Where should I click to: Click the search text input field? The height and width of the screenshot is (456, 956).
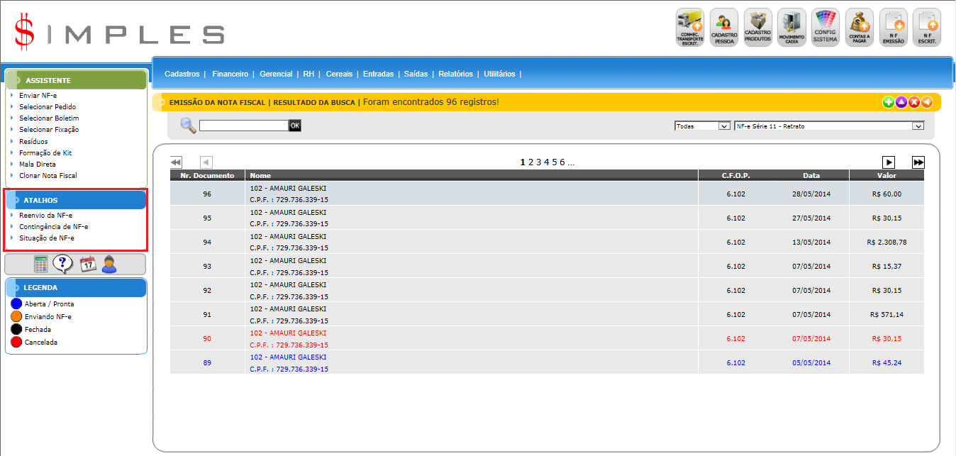pos(243,126)
